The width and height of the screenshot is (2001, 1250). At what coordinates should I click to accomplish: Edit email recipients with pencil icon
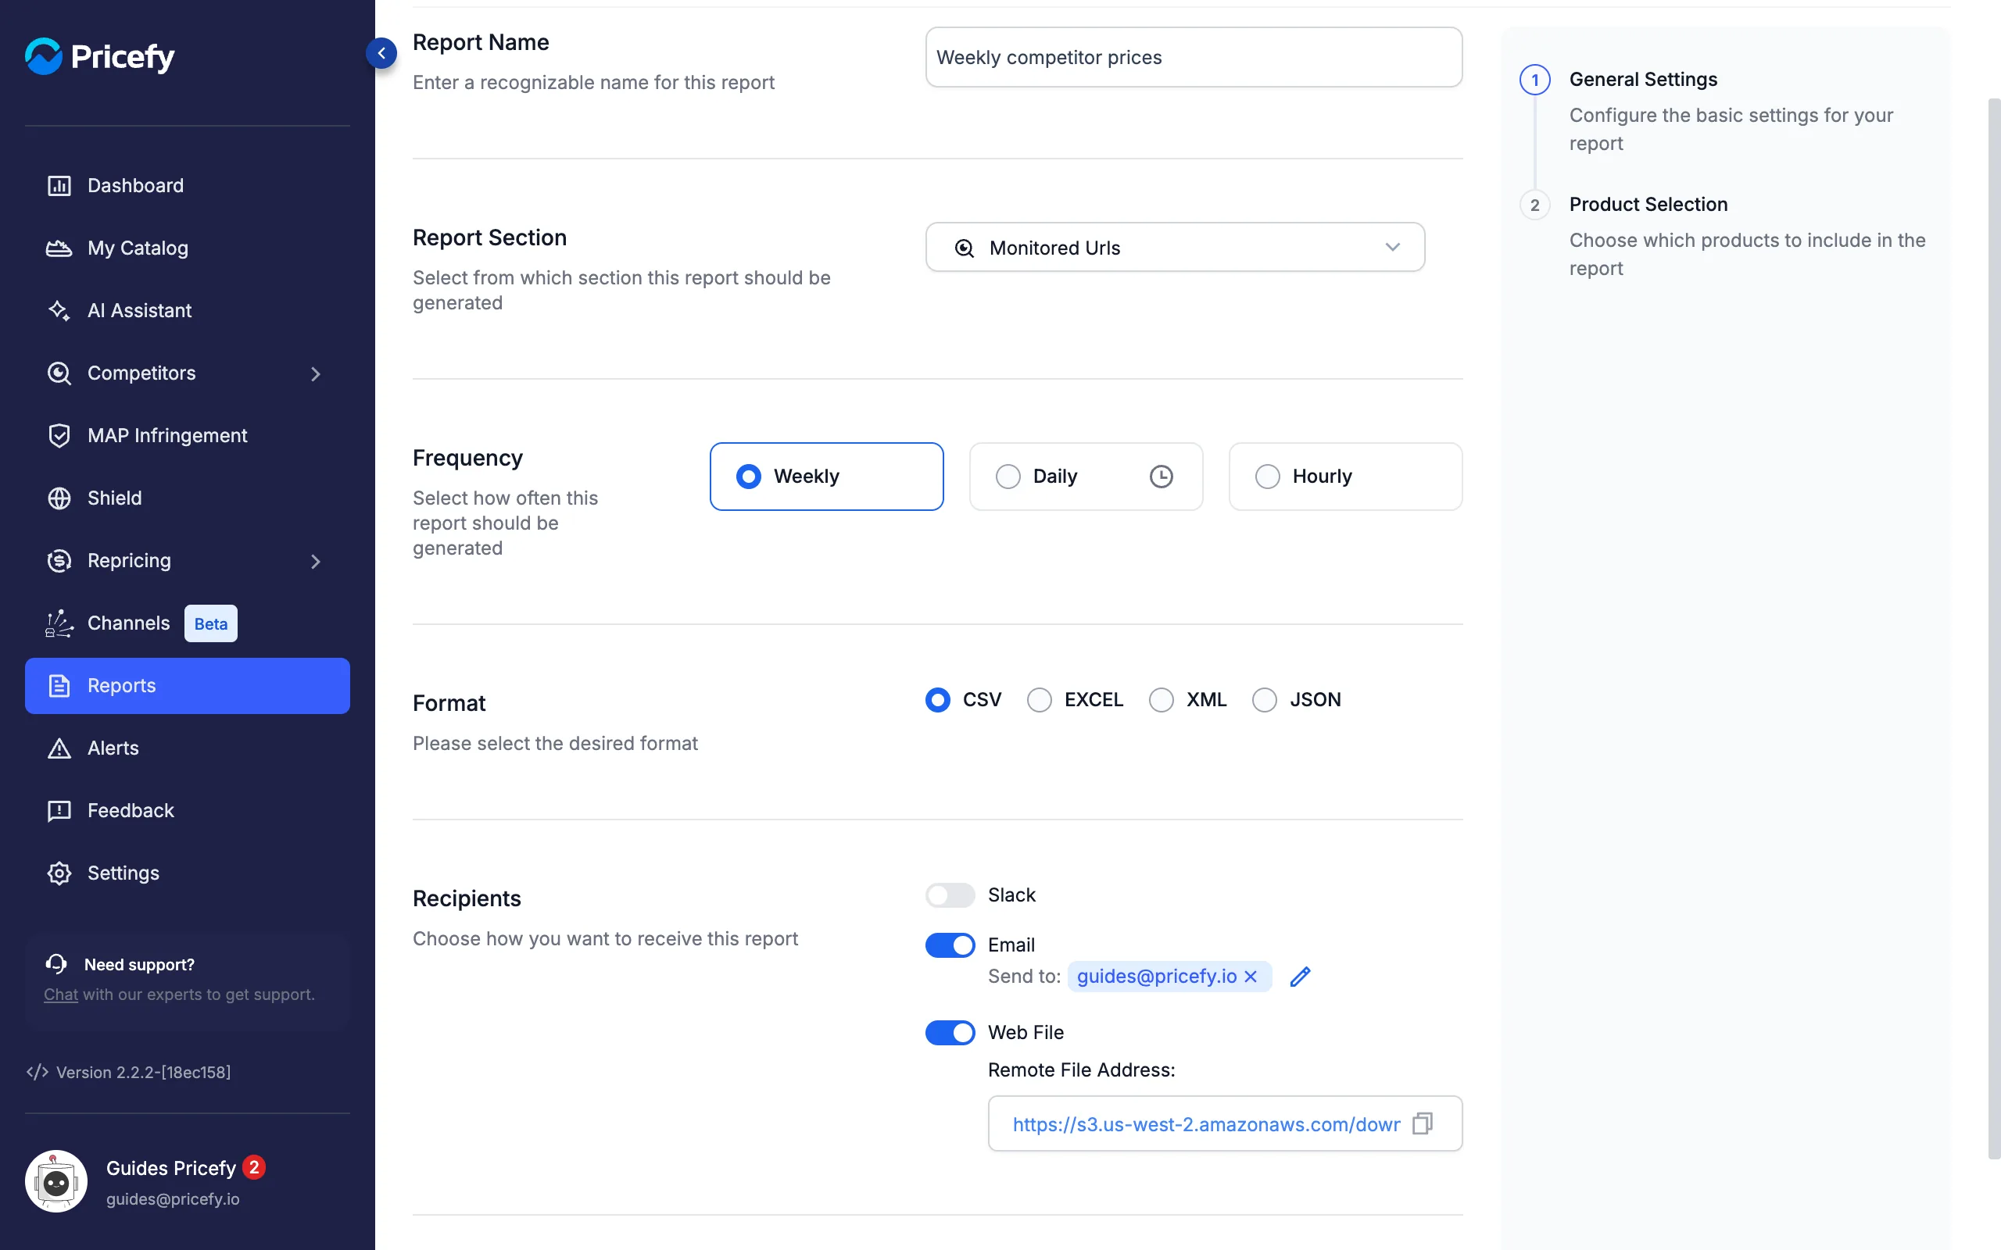pos(1300,977)
